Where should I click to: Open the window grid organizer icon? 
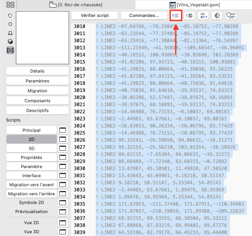(x=10, y=5)
